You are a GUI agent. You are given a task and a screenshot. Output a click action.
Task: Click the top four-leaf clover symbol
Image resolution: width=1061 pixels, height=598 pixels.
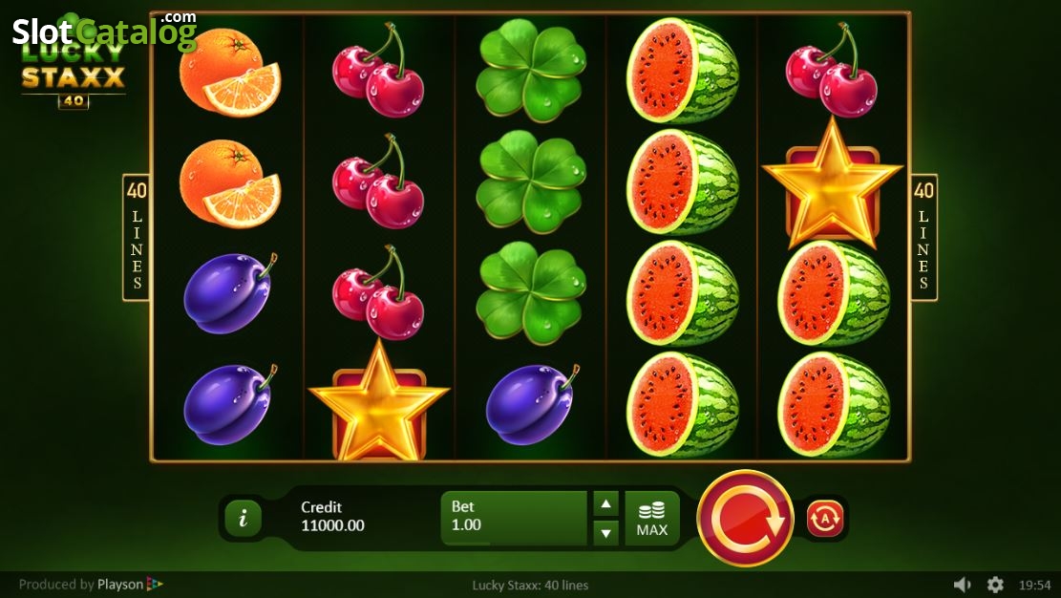[x=531, y=71]
